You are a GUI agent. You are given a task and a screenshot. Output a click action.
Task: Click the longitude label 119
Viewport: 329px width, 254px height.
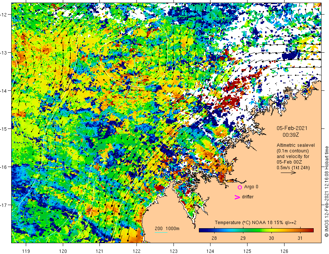(x=26, y=251)
